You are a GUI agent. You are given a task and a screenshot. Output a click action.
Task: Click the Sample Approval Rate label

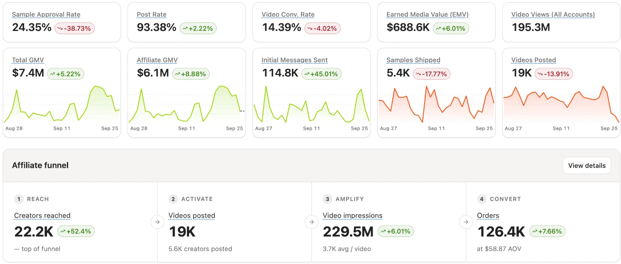click(46, 15)
